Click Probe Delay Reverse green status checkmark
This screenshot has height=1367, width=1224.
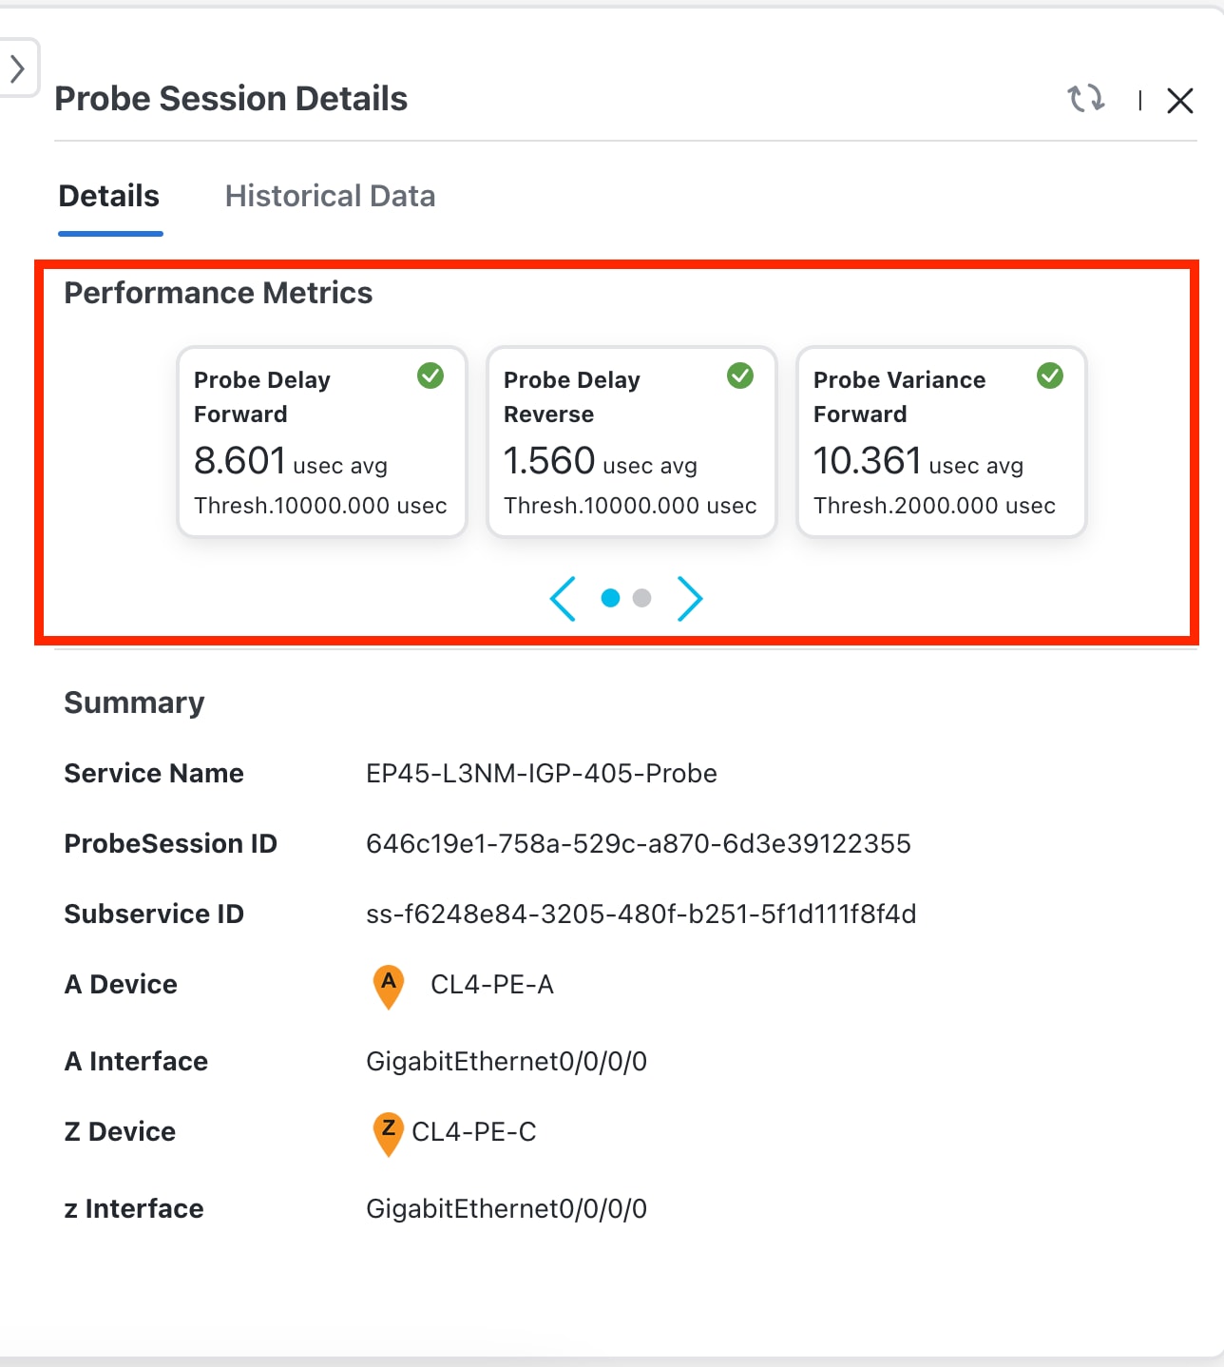point(740,375)
